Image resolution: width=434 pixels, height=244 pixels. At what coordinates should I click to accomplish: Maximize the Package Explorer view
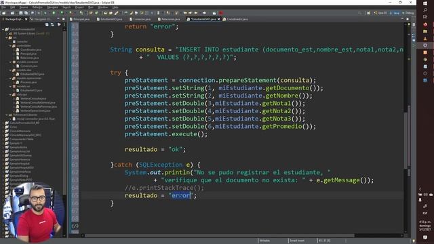(x=63, y=19)
